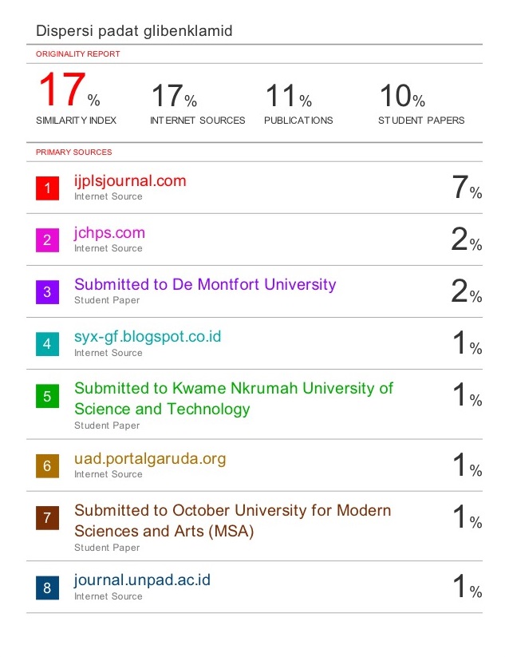This screenshot has height=657, width=505.
Task: Open Kwame Nkrumah University student paper entry
Action: click(234, 398)
